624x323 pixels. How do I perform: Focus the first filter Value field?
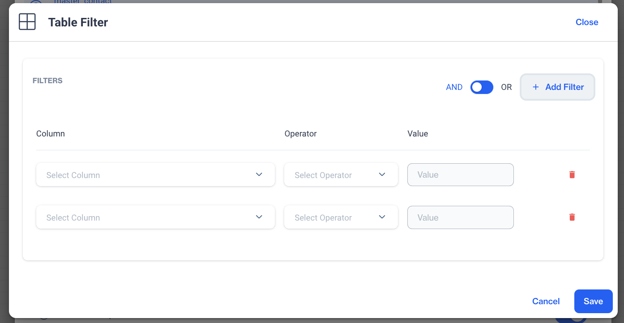pyautogui.click(x=461, y=174)
